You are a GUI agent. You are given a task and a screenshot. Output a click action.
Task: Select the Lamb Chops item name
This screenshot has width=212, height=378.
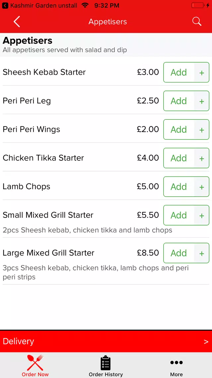pos(27,187)
